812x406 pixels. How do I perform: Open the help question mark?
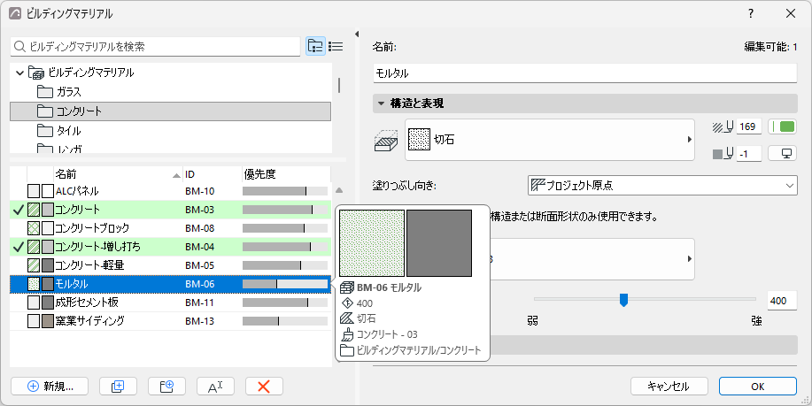751,13
